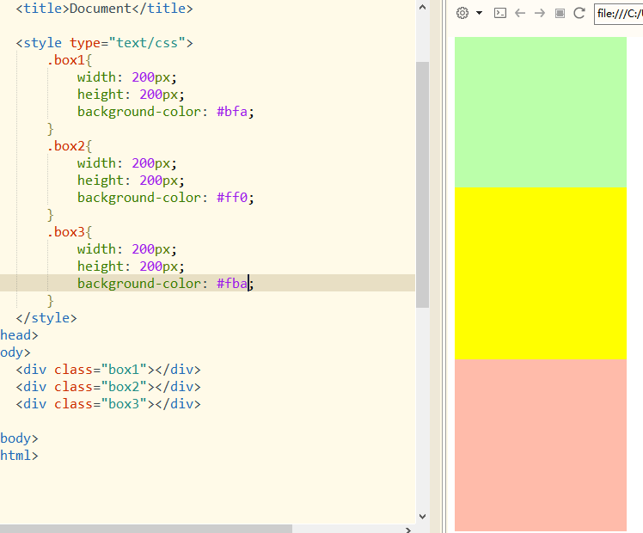Grab the vertical scrollbar thumb
The image size is (643, 533).
pos(422,185)
